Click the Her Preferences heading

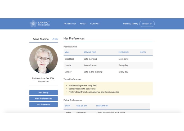coord(74,38)
